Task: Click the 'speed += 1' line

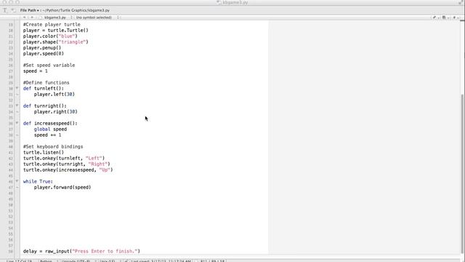Action: coord(47,135)
